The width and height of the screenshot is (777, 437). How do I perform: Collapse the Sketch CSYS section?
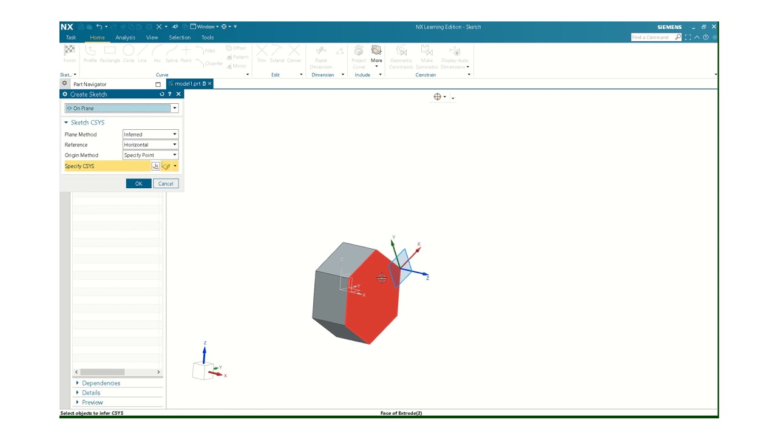click(x=66, y=123)
